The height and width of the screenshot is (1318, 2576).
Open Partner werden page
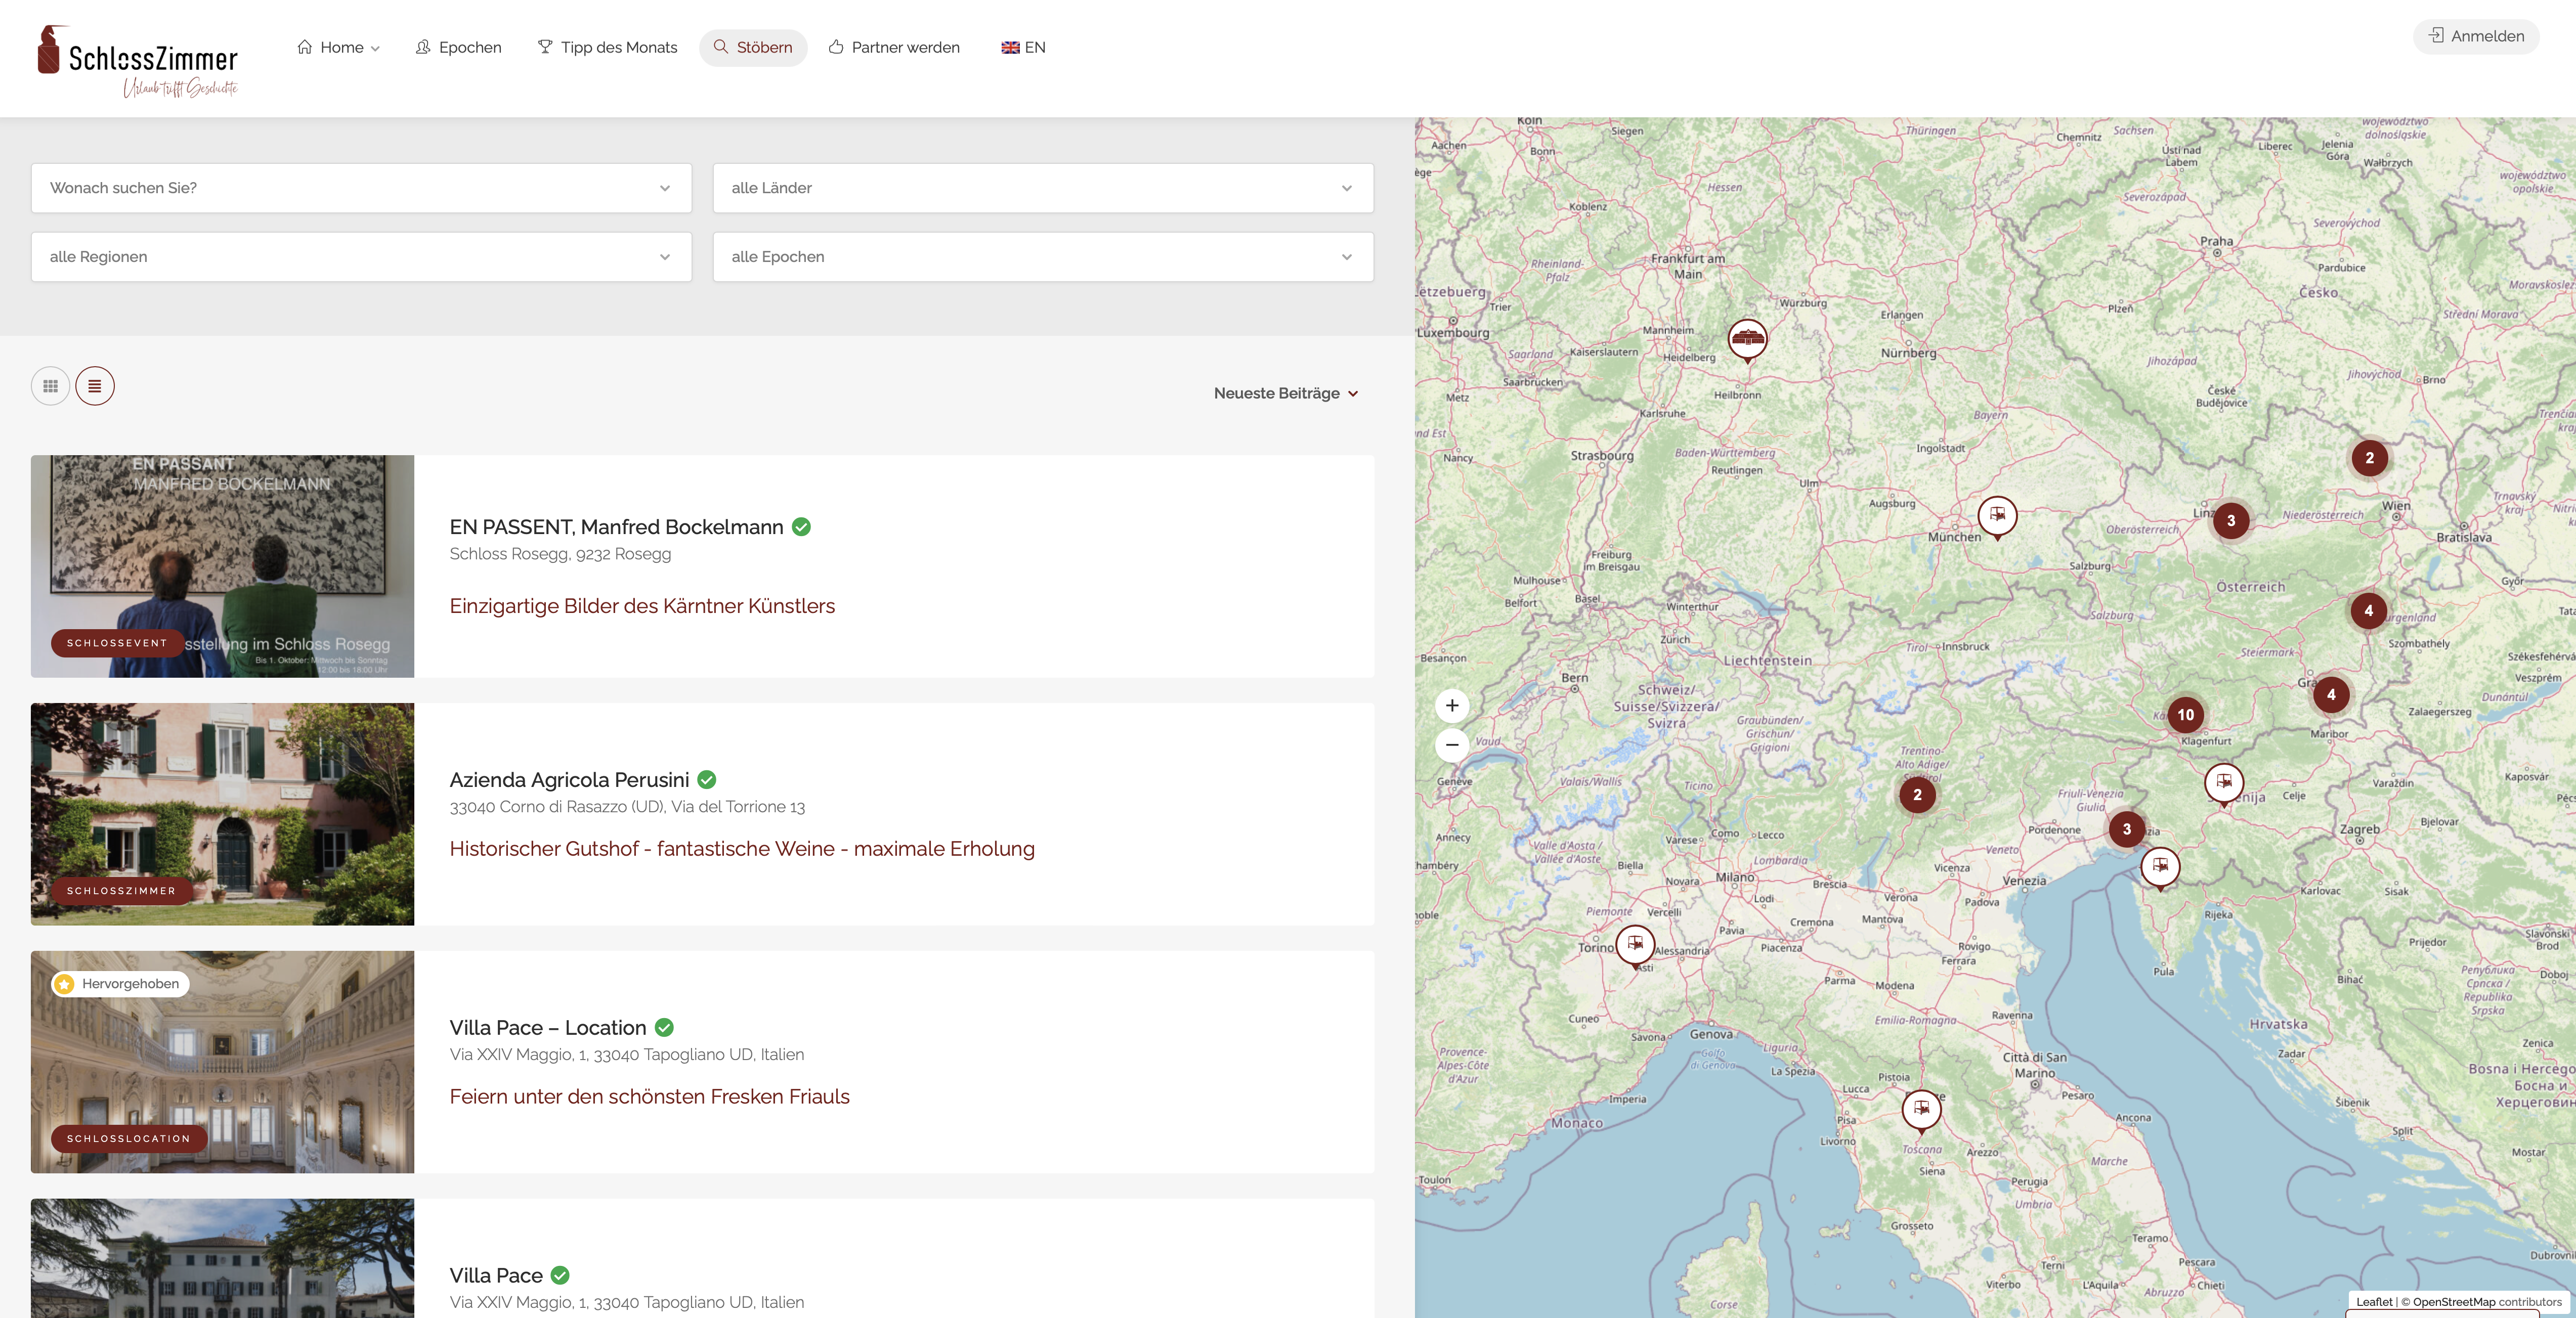tap(894, 47)
